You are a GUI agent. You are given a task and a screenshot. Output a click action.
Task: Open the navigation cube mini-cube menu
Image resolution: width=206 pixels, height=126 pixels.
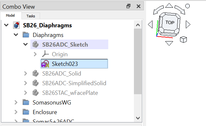point(183,40)
